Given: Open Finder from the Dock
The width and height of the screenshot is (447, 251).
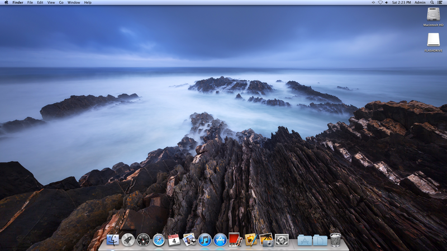Looking at the screenshot, I should pyautogui.click(x=113, y=240).
